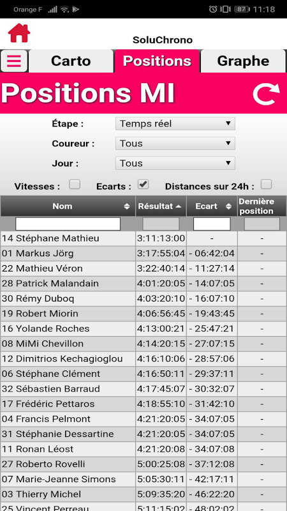Switch to the Graphe tab
Viewport: 287px width, 511px height.
pos(243,61)
